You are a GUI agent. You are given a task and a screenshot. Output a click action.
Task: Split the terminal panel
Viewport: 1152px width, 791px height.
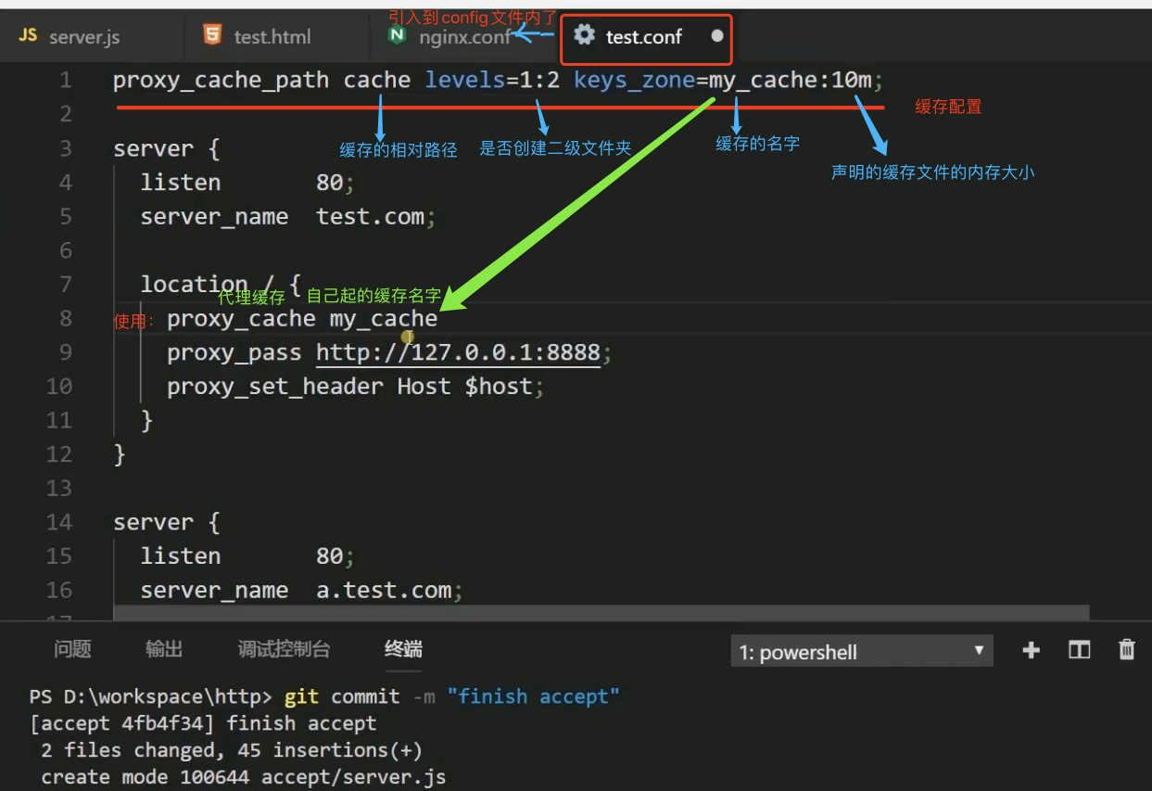[1079, 650]
